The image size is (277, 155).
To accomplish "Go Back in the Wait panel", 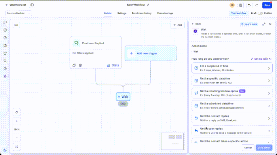I will (x=196, y=24).
